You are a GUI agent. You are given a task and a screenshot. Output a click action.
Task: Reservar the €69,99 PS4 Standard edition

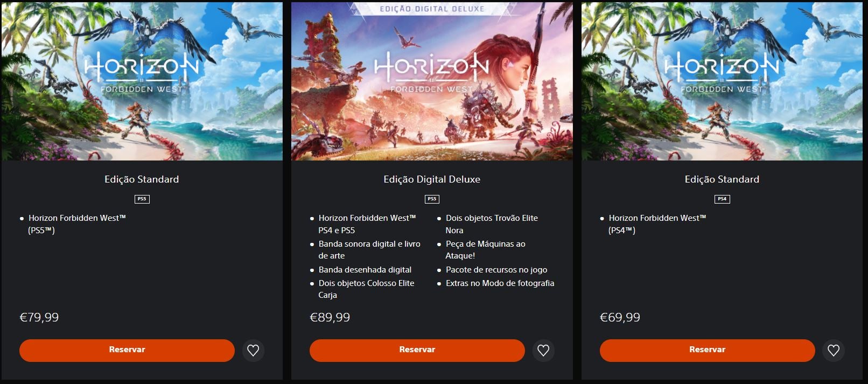pos(708,350)
